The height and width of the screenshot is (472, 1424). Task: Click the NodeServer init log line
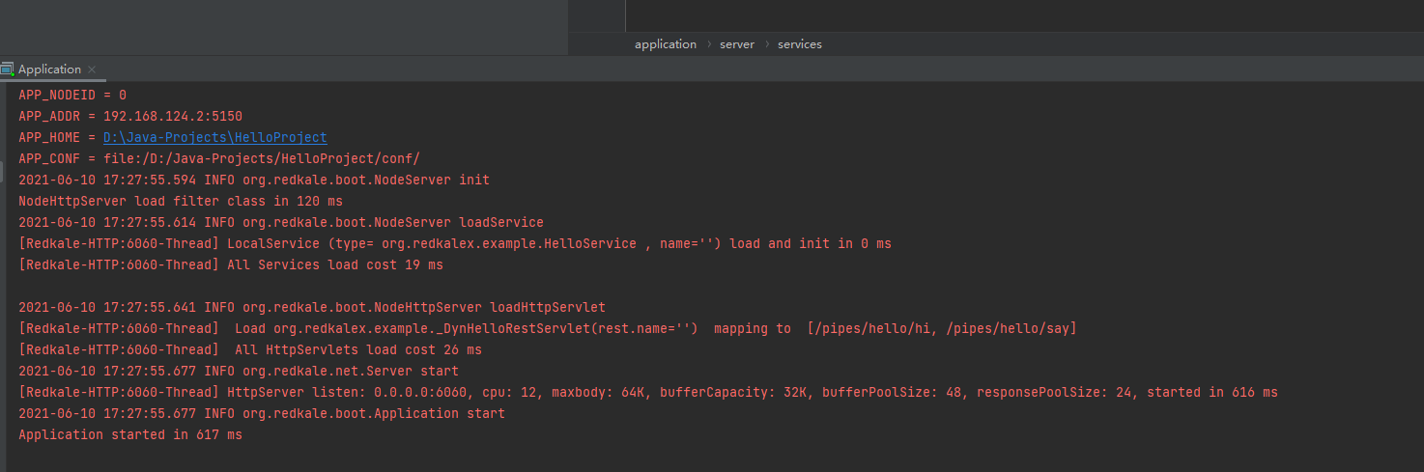253,180
